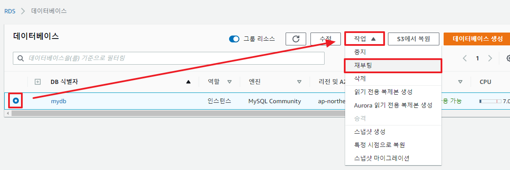The height and width of the screenshot is (170, 510).
Task: Toggle the 그룹 리소스 switch
Action: pyautogui.click(x=234, y=39)
